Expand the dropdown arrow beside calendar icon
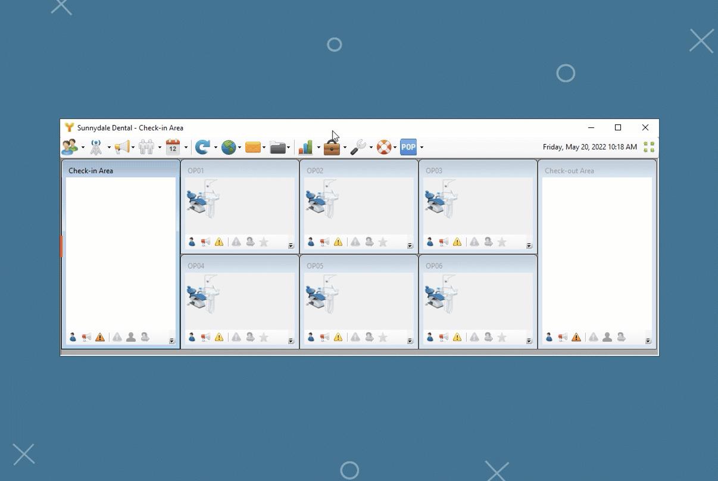The width and height of the screenshot is (718, 481). click(186, 148)
